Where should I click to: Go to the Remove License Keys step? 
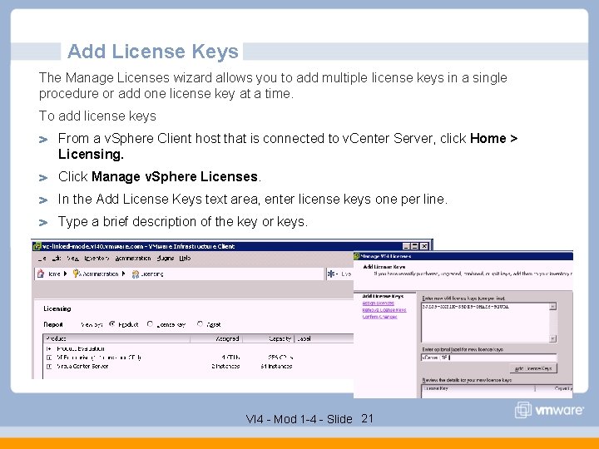[x=384, y=310]
